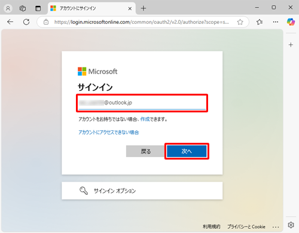Screen dimensions: 299x233
Task: Open a new browser tab
Action: point(144,8)
